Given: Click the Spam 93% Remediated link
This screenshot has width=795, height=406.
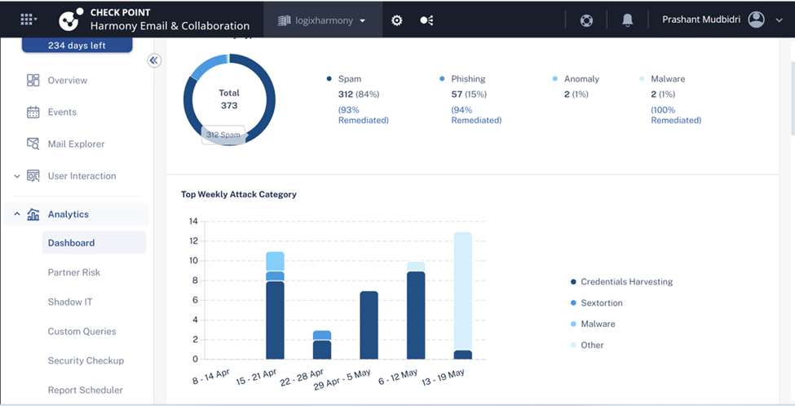Looking at the screenshot, I should [363, 115].
